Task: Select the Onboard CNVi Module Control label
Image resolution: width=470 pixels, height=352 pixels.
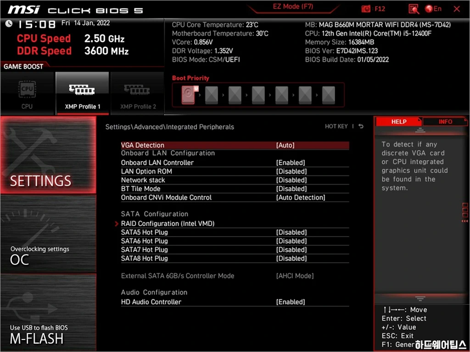Action: click(x=166, y=198)
